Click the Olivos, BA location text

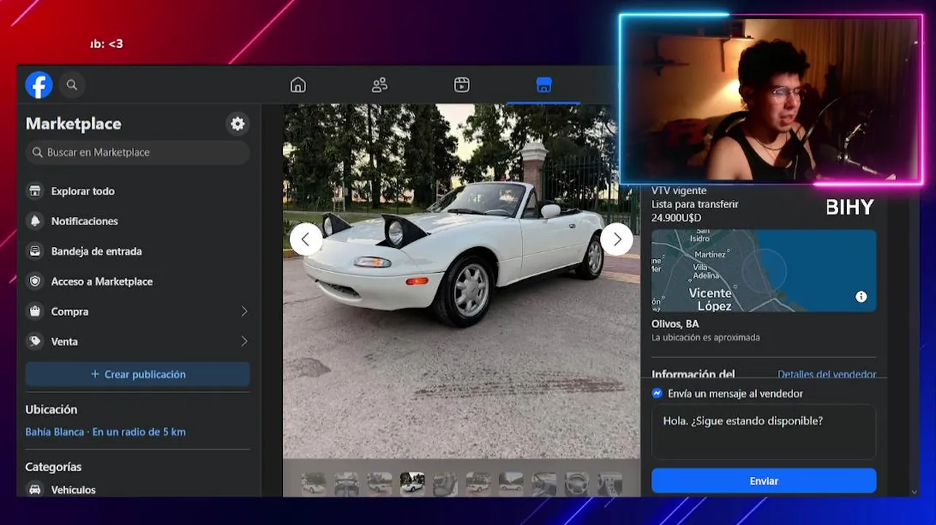coord(675,324)
